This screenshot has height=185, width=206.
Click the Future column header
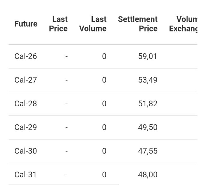tap(26, 24)
